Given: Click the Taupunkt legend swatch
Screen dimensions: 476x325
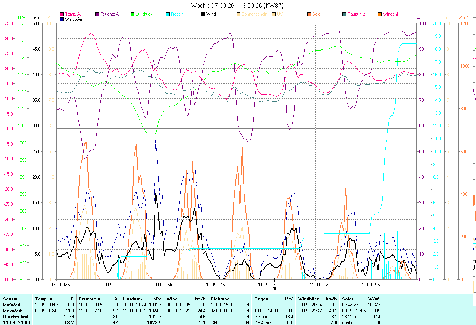Looking at the screenshot, I should point(344,14).
